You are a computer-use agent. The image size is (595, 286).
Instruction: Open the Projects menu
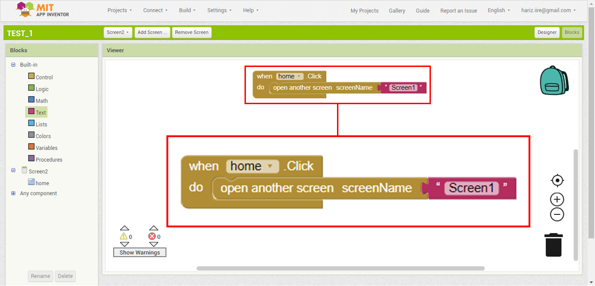[x=119, y=10]
